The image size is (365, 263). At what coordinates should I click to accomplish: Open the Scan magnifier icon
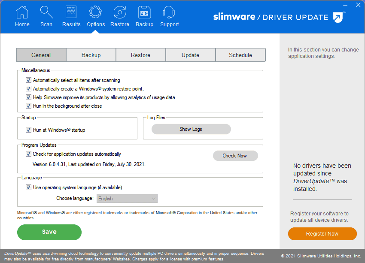point(46,12)
